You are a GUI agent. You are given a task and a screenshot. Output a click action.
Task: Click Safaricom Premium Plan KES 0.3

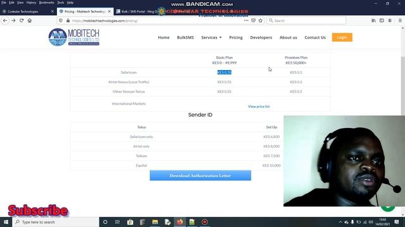pyautogui.click(x=296, y=73)
